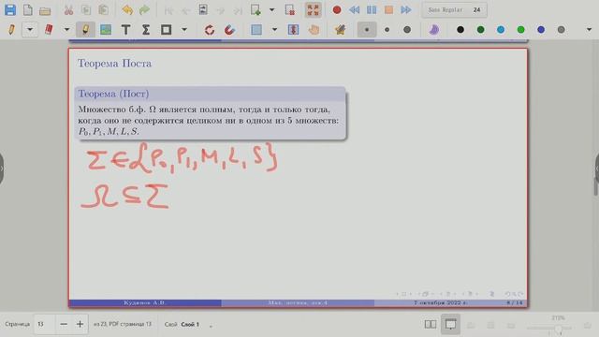Select the Text tool

(x=125, y=30)
